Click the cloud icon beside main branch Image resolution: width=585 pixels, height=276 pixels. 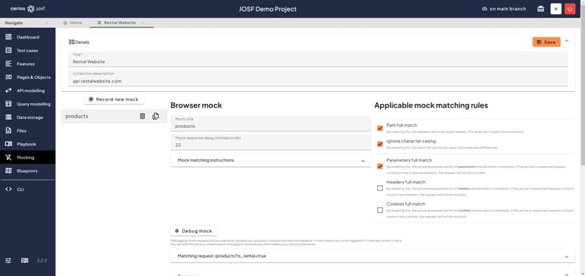(x=485, y=8)
